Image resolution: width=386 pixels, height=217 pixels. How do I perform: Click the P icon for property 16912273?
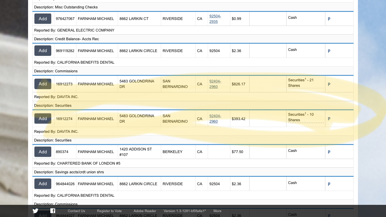click(329, 84)
